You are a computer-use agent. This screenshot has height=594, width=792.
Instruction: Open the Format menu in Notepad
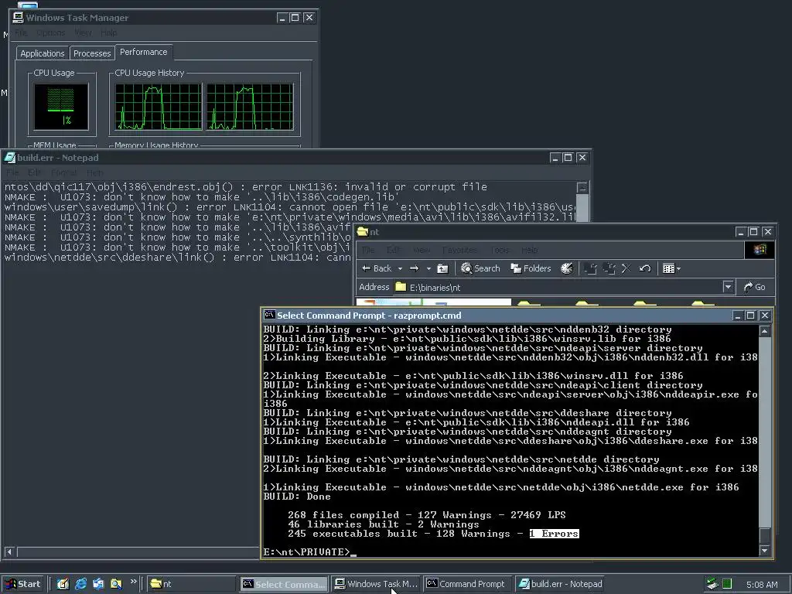[x=63, y=172]
